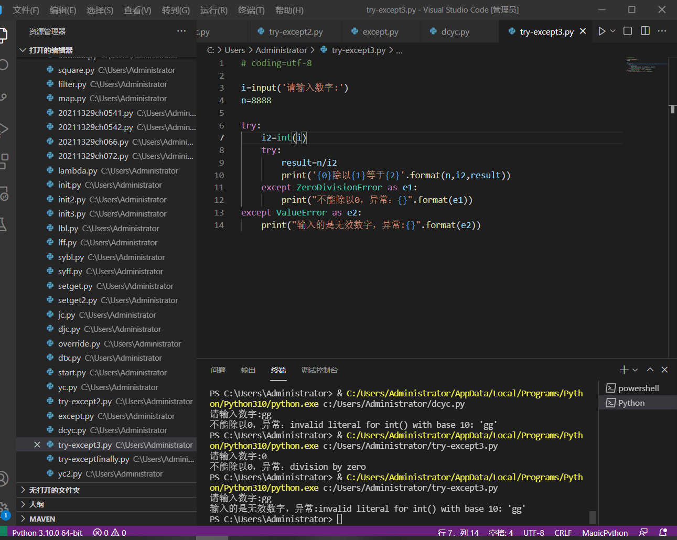Close the try-except3.py editor tab
This screenshot has width=677, height=540.
coord(583,31)
